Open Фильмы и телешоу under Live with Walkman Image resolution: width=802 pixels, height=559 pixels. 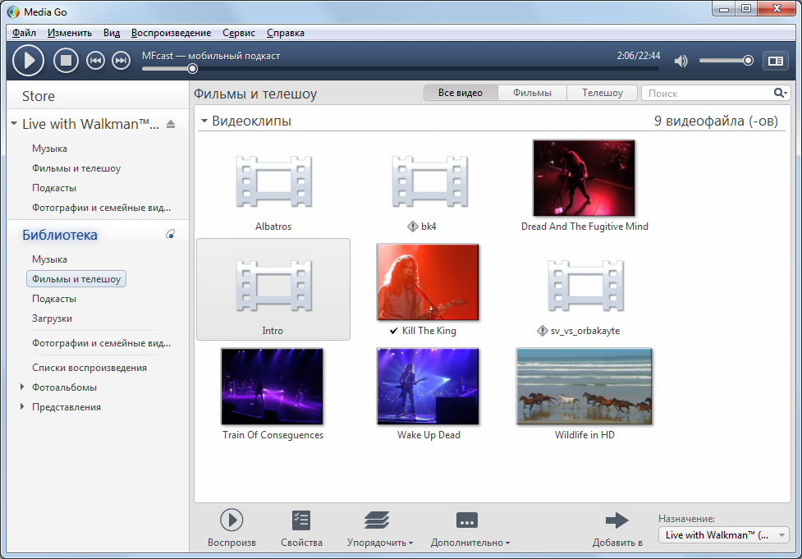coord(76,168)
